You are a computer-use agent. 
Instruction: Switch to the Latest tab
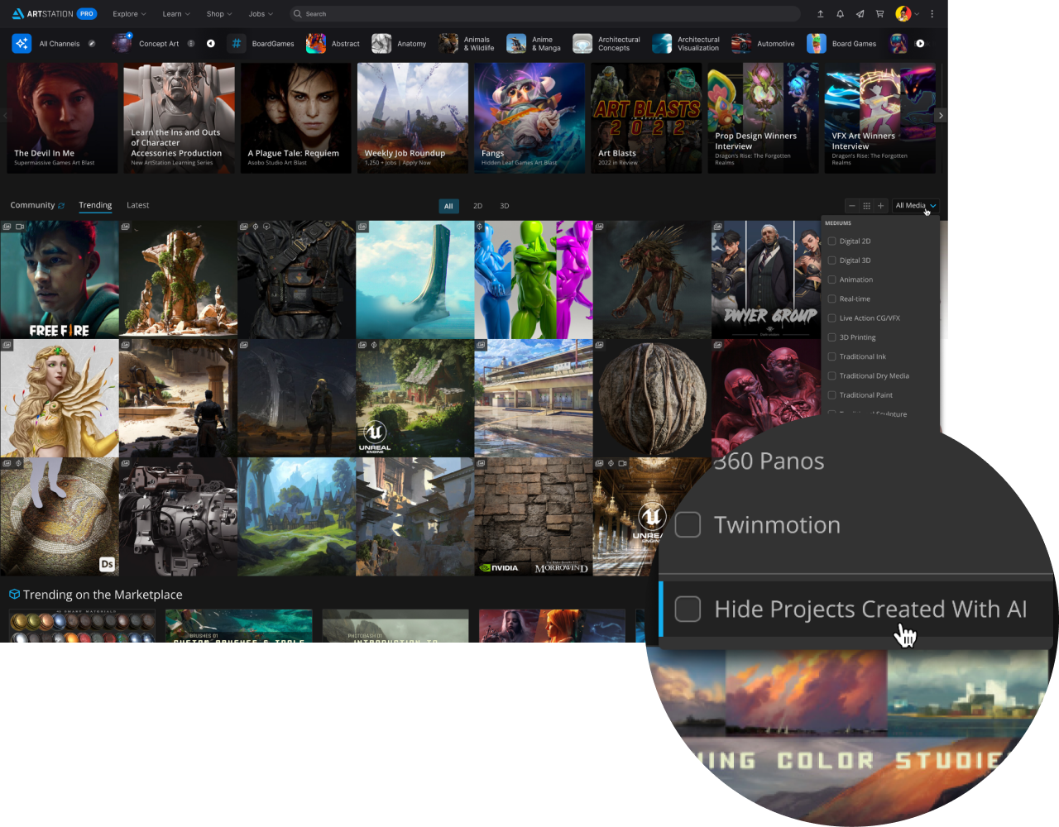click(138, 205)
